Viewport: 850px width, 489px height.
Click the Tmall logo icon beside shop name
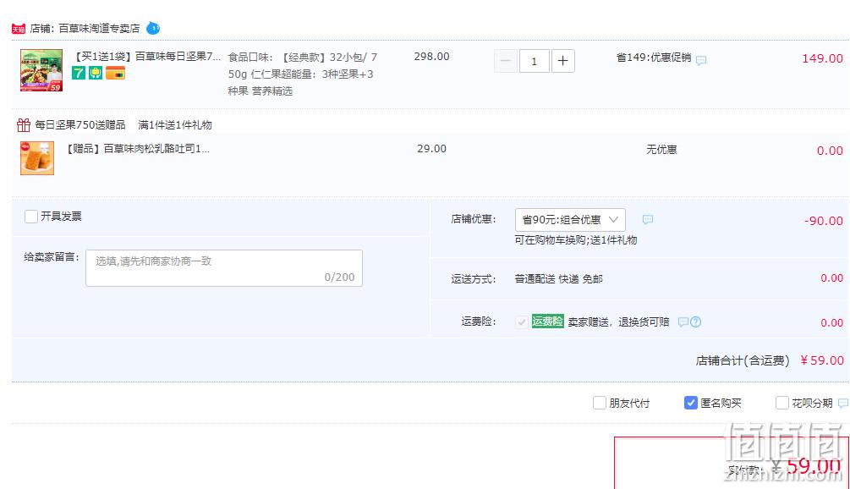[x=19, y=29]
